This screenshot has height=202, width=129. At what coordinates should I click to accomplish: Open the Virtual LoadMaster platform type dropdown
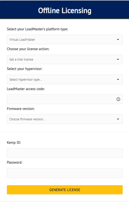pos(65,39)
